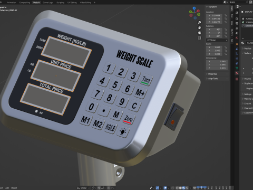This screenshot has width=253, height=190.
Task: Open the Global transform orientation dropdown
Action: tap(83, 188)
